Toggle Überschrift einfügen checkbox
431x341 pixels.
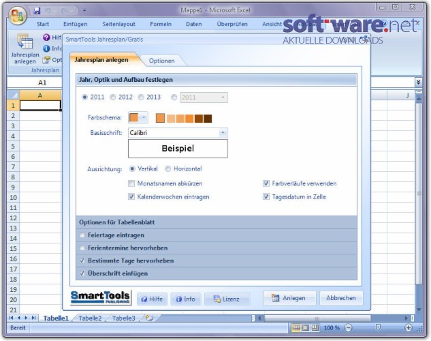coord(82,273)
